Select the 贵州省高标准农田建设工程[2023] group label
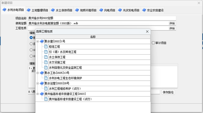Screen dimensions: 203x113 pyautogui.click(x=65, y=94)
